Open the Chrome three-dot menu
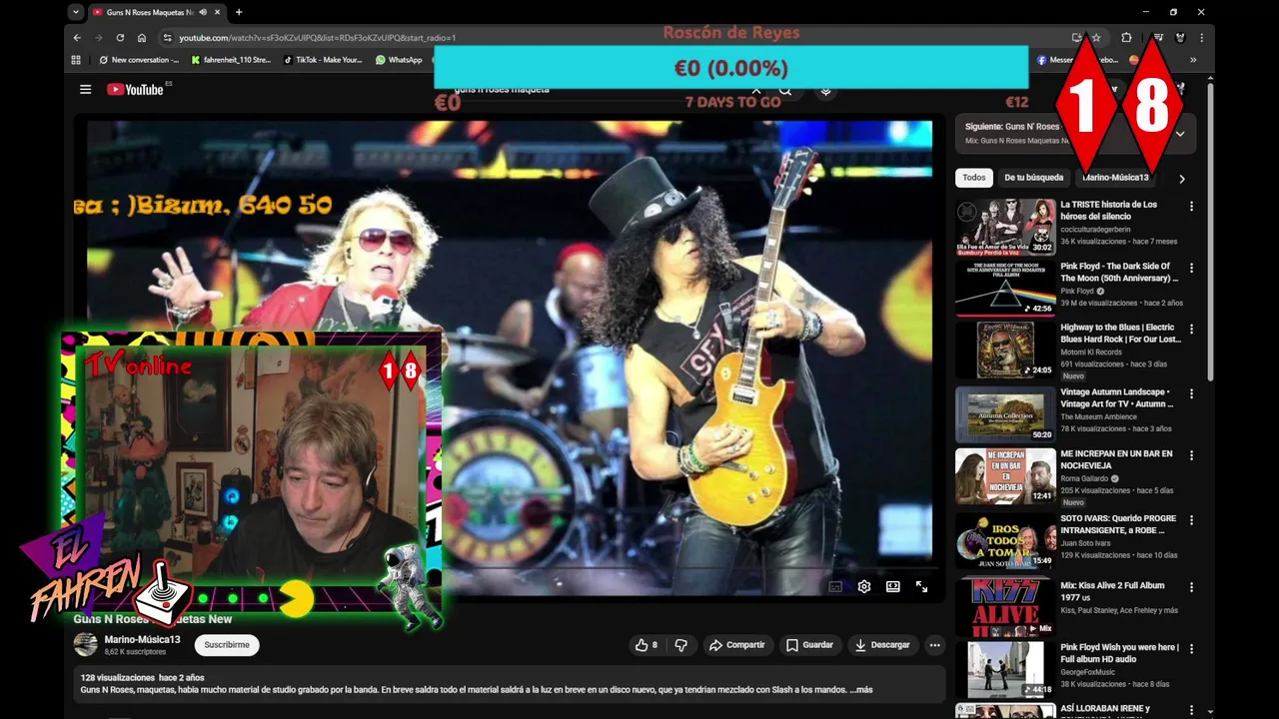Viewport: 1279px width, 719px height. (1201, 38)
